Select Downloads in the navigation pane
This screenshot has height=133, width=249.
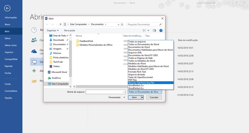pyautogui.click(x=59, y=40)
